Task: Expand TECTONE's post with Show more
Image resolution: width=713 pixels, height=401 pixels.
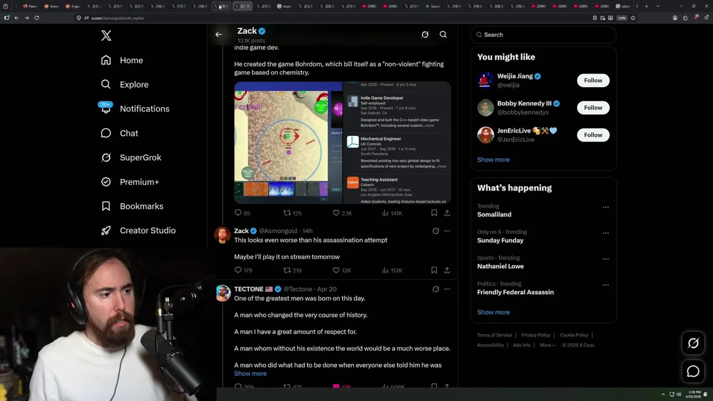Action: click(250, 374)
